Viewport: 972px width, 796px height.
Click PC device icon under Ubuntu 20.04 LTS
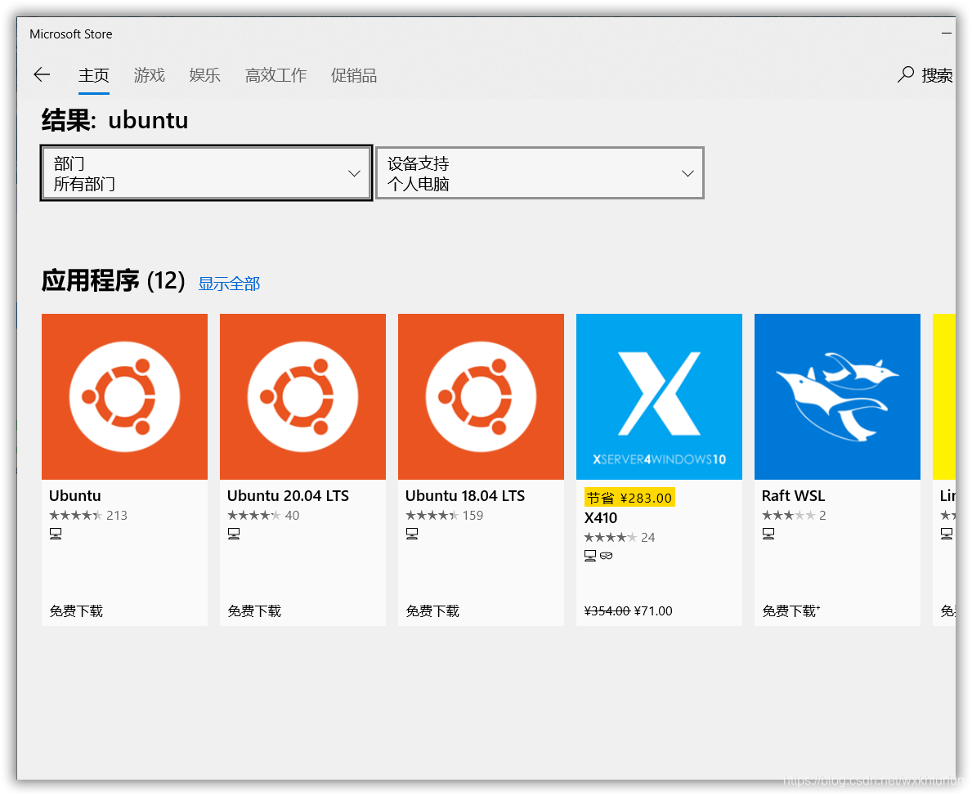coord(234,533)
